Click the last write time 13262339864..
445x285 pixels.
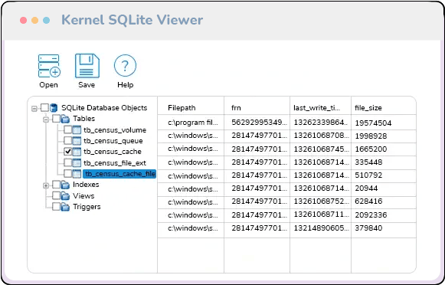pyautogui.click(x=321, y=123)
